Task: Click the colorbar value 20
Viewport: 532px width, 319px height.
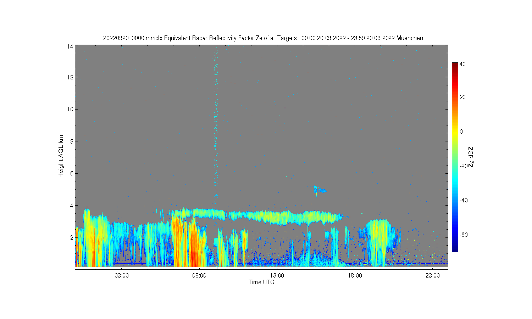Action: coord(462,97)
